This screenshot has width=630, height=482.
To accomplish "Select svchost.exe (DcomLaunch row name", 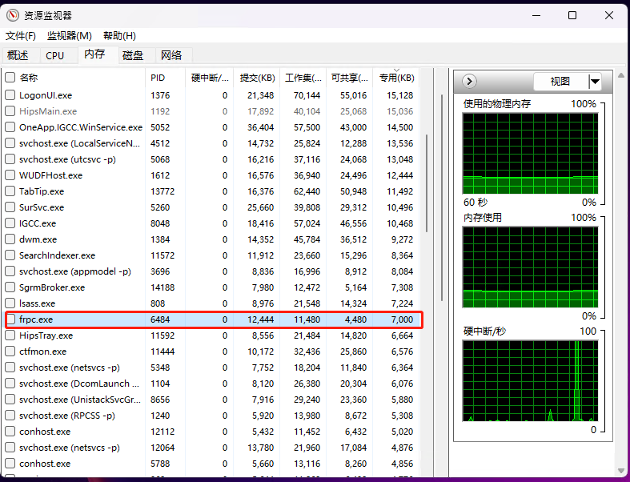I will click(79, 384).
